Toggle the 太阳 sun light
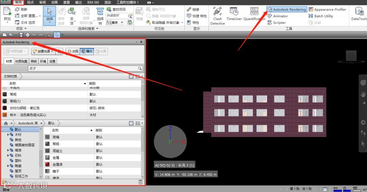The image size is (367, 192). pos(73,51)
